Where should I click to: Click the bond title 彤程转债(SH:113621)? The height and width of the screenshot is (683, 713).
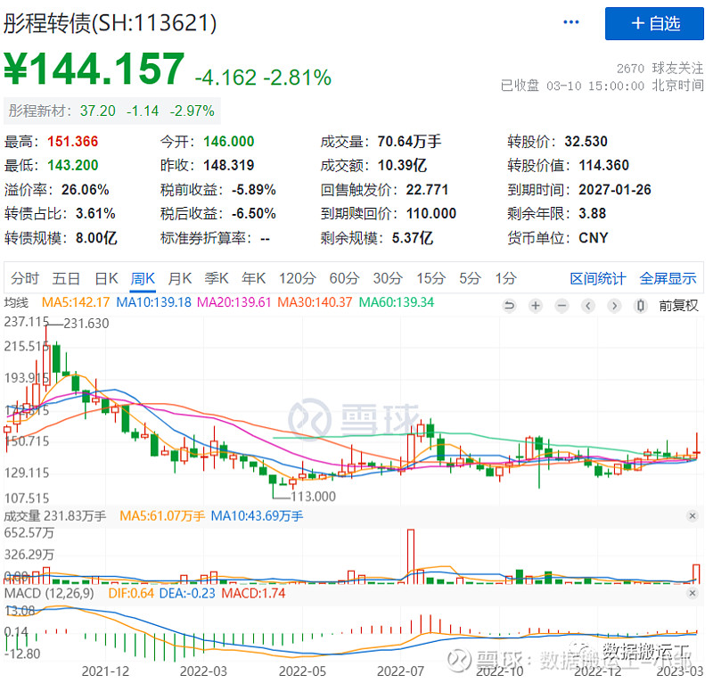click(111, 23)
